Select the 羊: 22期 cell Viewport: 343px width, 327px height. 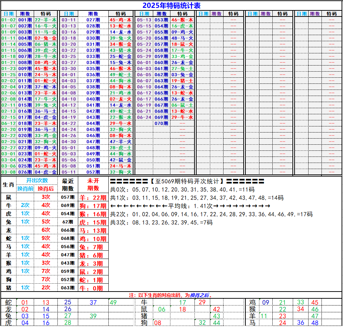(93, 197)
